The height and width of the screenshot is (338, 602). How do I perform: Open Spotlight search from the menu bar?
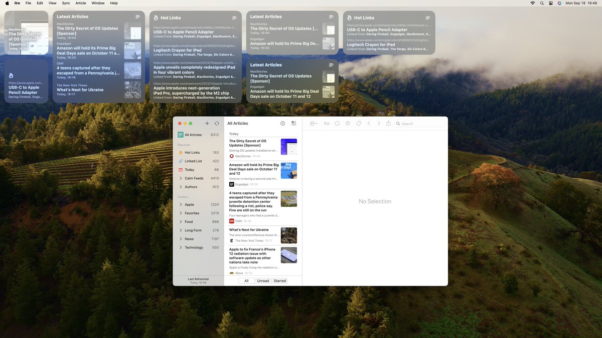click(542, 3)
